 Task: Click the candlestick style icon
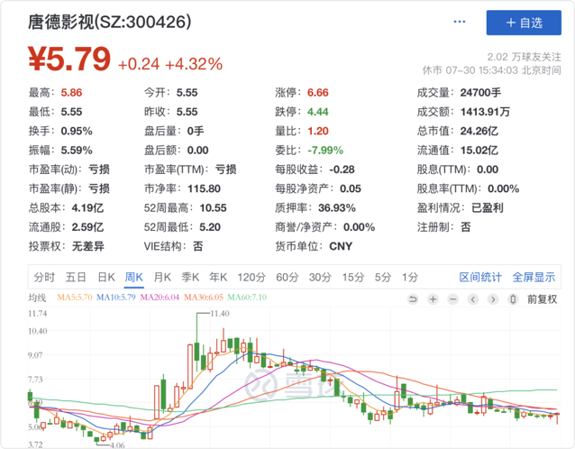pos(513,299)
